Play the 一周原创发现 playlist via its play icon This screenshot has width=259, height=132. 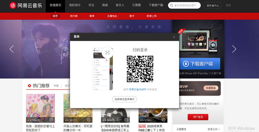coord(126,120)
